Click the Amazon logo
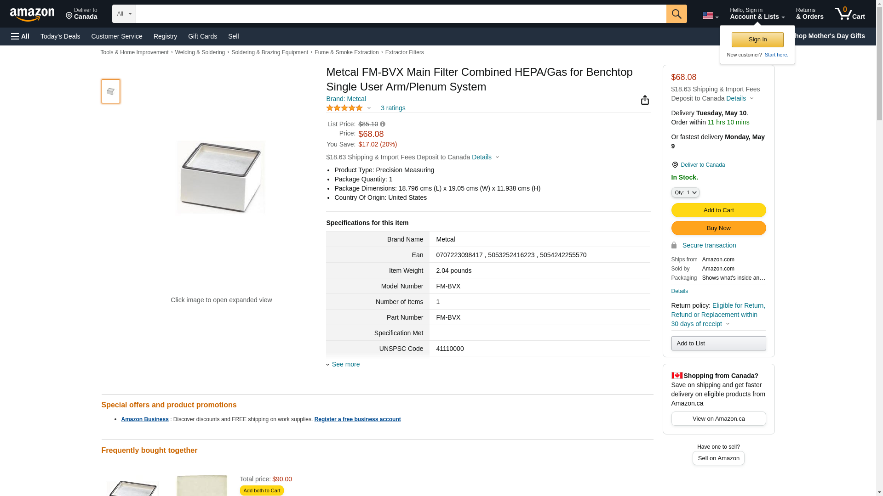 pos(32,14)
